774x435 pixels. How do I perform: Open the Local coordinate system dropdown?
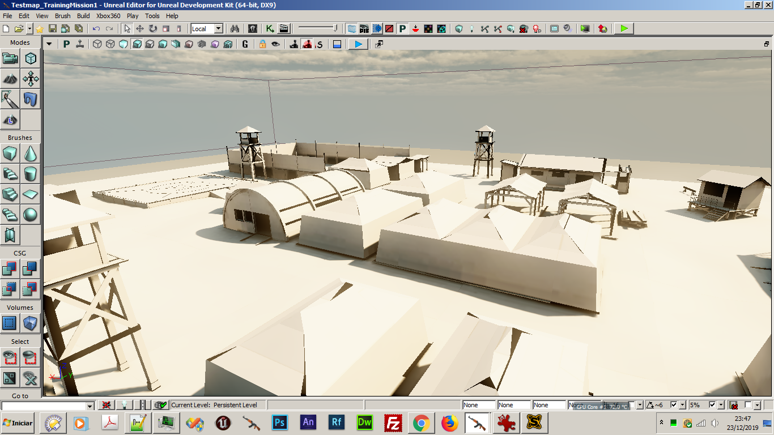tap(218, 28)
